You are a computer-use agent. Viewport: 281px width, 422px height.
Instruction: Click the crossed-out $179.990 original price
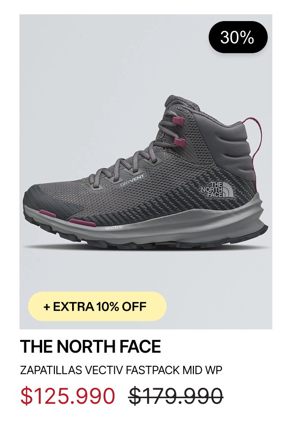(176, 396)
